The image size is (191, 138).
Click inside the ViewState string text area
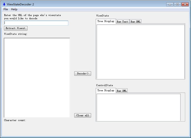coord(37,78)
